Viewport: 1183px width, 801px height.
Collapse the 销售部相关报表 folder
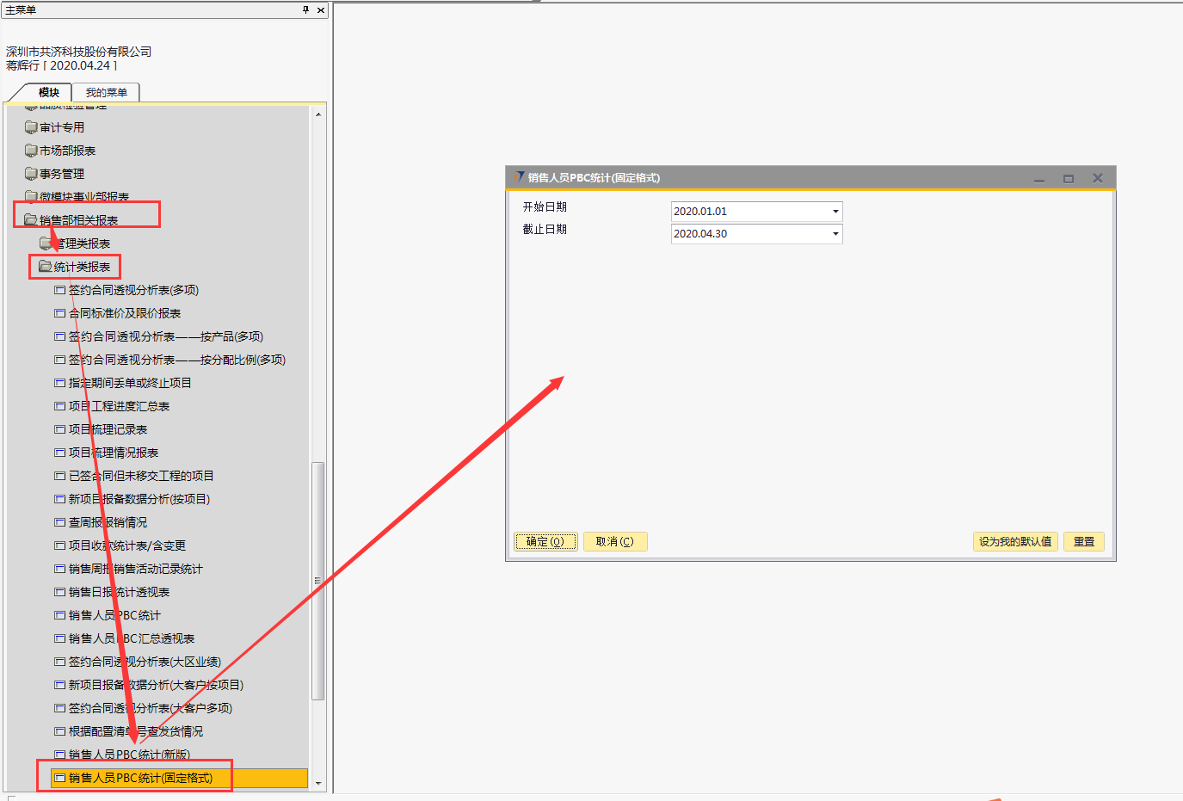point(30,220)
